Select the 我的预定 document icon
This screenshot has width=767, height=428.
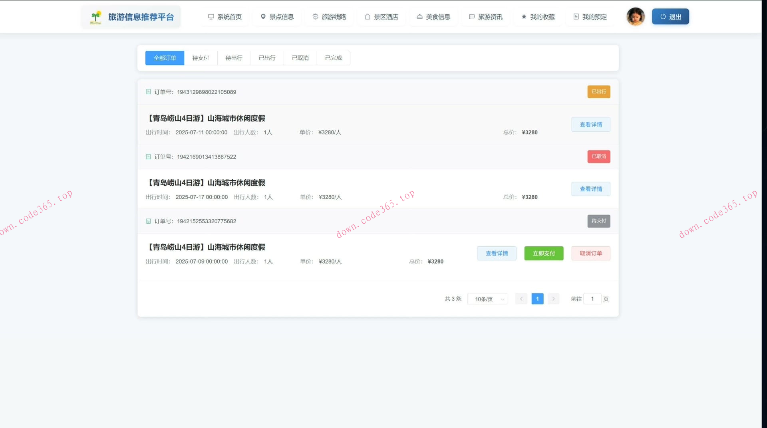[576, 17]
